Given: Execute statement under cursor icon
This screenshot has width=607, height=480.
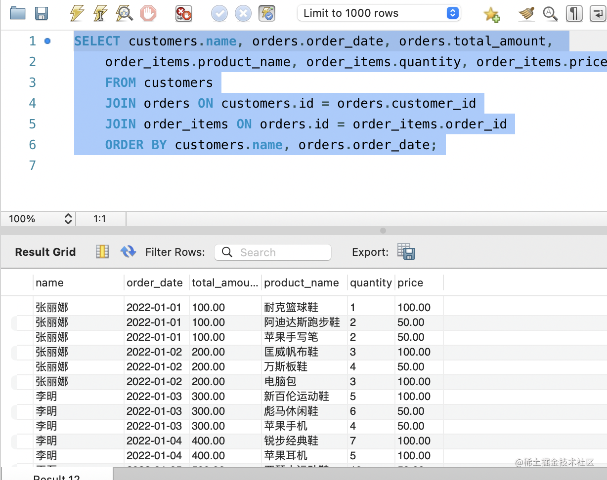Looking at the screenshot, I should pyautogui.click(x=100, y=13).
